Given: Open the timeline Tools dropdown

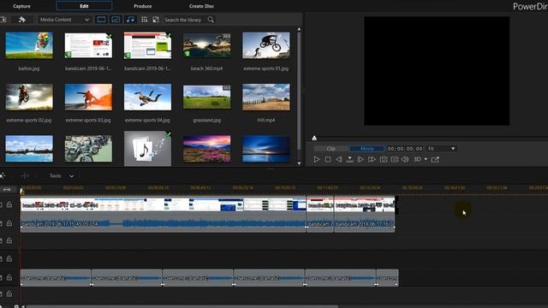Looking at the screenshot, I should 62,175.
